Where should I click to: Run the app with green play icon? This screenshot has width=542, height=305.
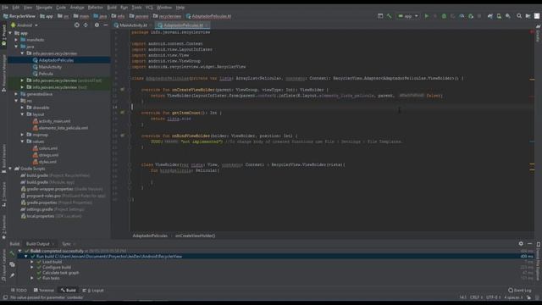(427, 16)
